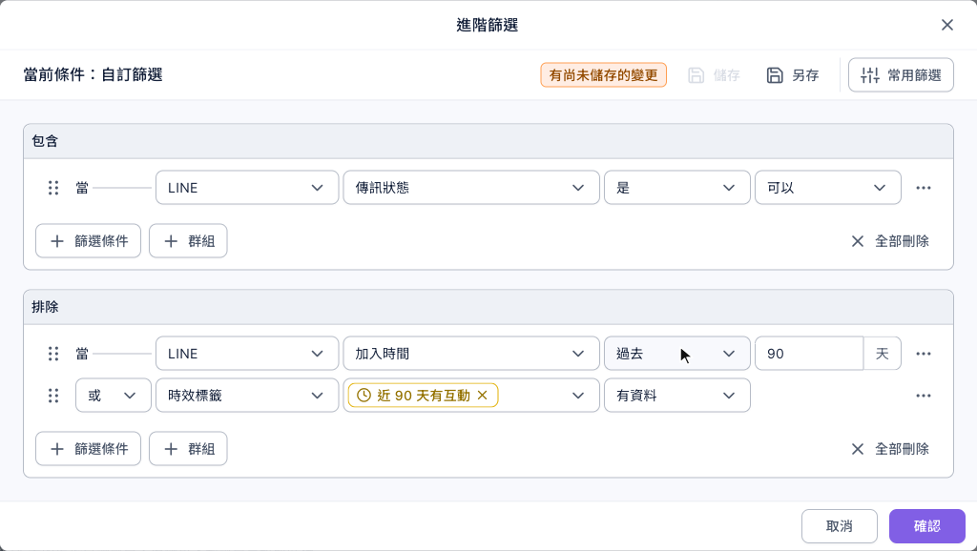The image size is (977, 551).
Task: Click the 90 days input field
Action: (x=809, y=353)
